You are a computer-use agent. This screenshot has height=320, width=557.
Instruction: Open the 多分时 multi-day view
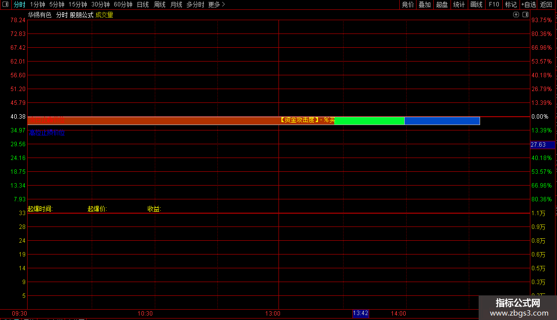coord(195,4)
